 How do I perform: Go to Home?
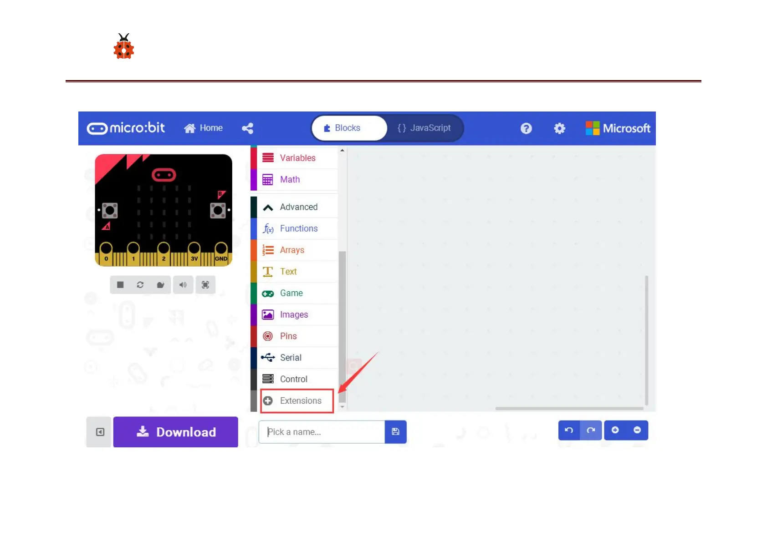point(203,128)
